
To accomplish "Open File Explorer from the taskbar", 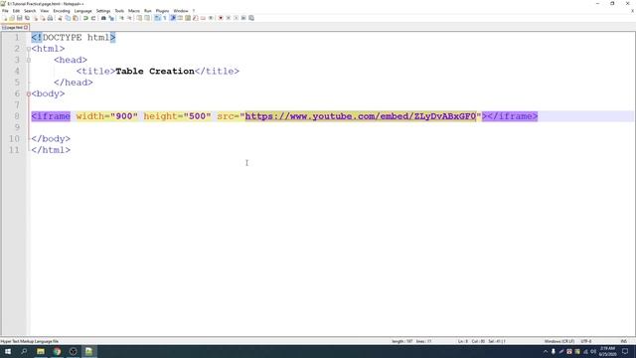I will (41, 351).
